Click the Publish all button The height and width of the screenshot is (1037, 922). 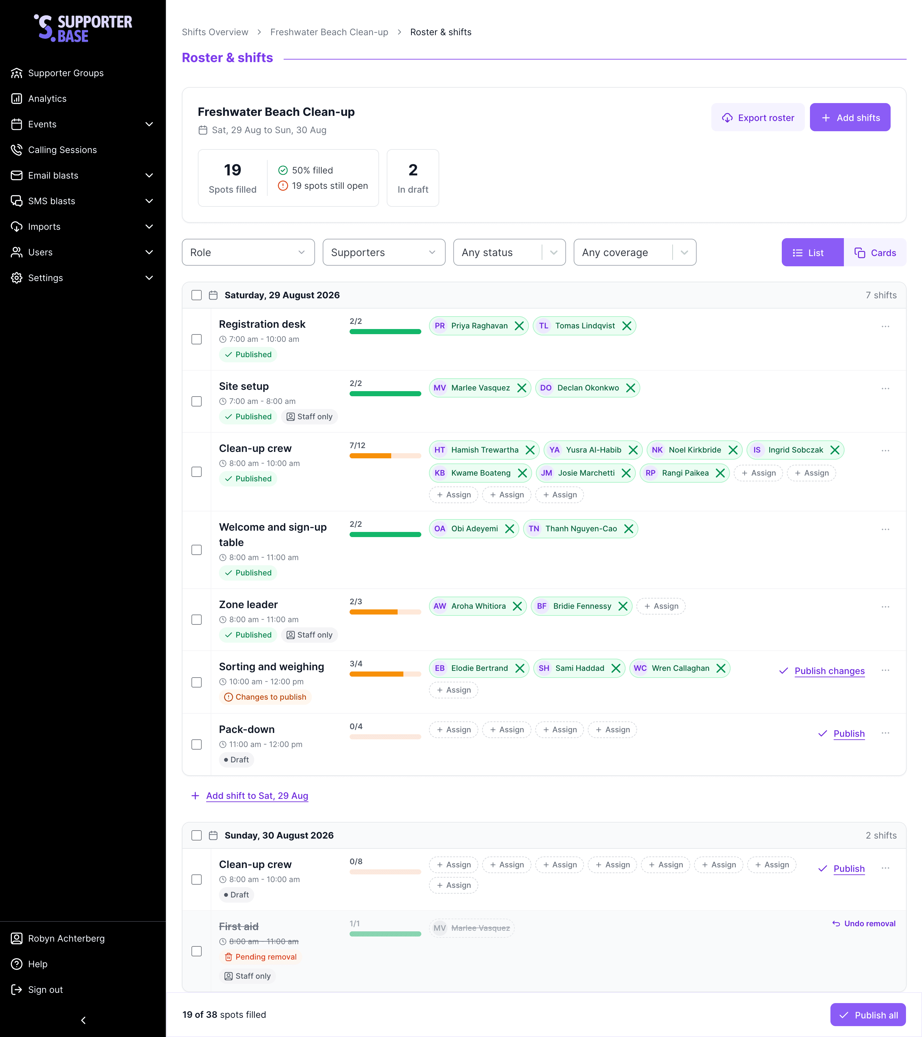click(x=868, y=1015)
